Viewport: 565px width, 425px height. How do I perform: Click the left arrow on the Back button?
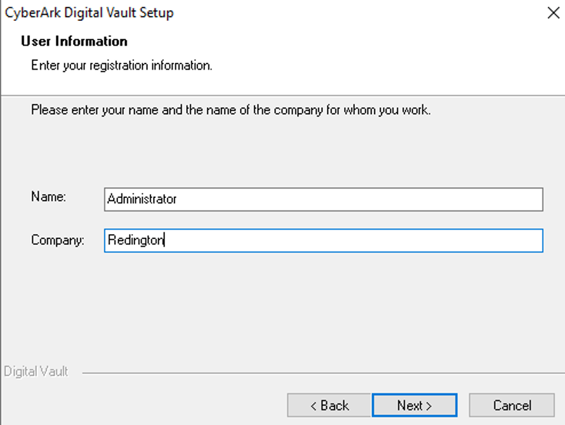(x=314, y=406)
